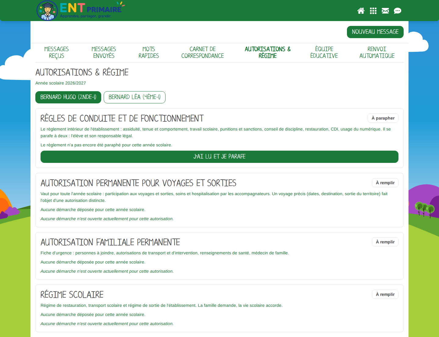The width and height of the screenshot is (439, 337).
Task: Click À remplir badge for Autorisation Familiale Permanente
Action: tap(385, 242)
